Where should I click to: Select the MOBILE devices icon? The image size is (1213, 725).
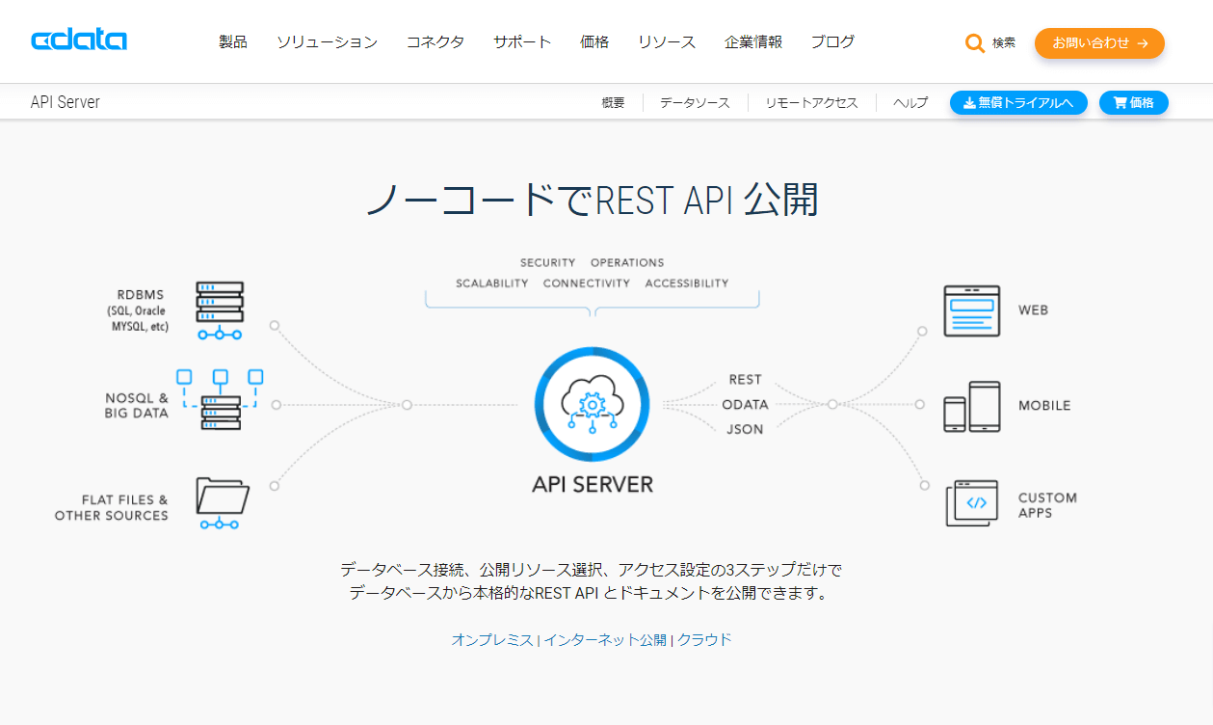click(x=972, y=406)
